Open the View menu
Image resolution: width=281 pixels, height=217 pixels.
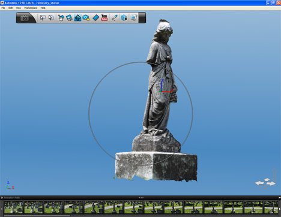coord(19,8)
